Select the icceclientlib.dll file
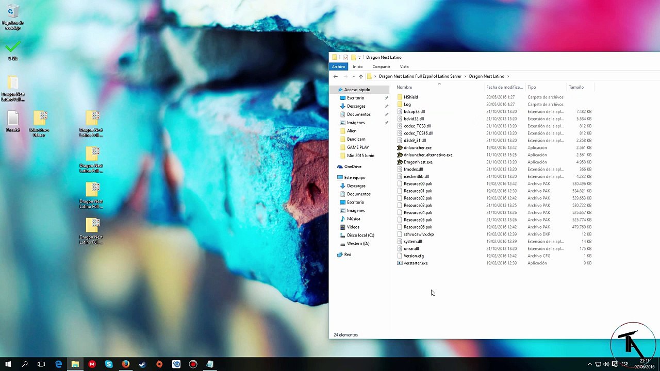 [417, 176]
